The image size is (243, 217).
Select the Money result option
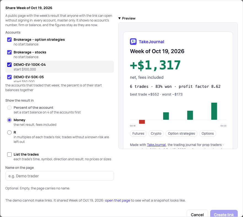(x=9, y=120)
